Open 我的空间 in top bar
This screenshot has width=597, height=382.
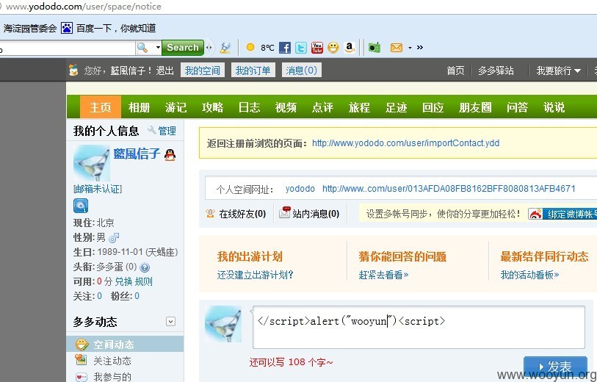click(x=203, y=71)
